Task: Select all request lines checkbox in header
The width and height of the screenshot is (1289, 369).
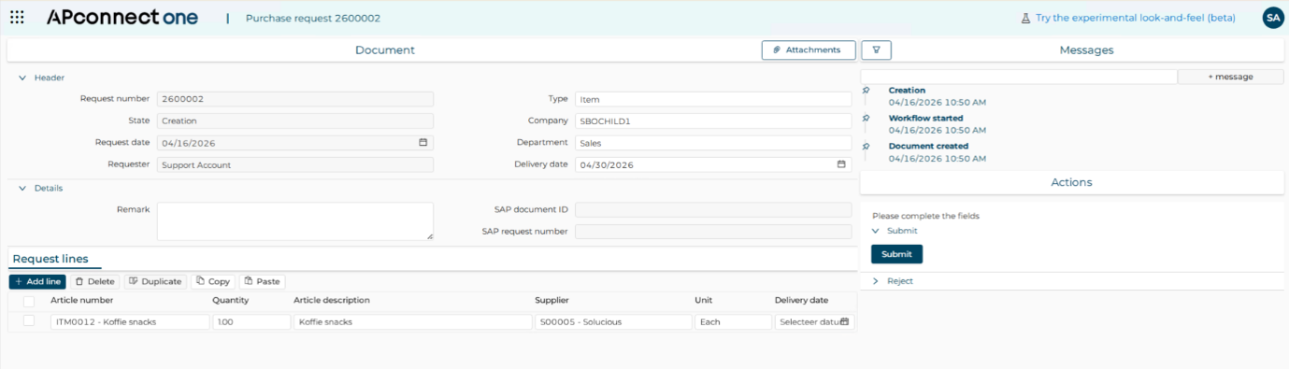Action: (29, 301)
